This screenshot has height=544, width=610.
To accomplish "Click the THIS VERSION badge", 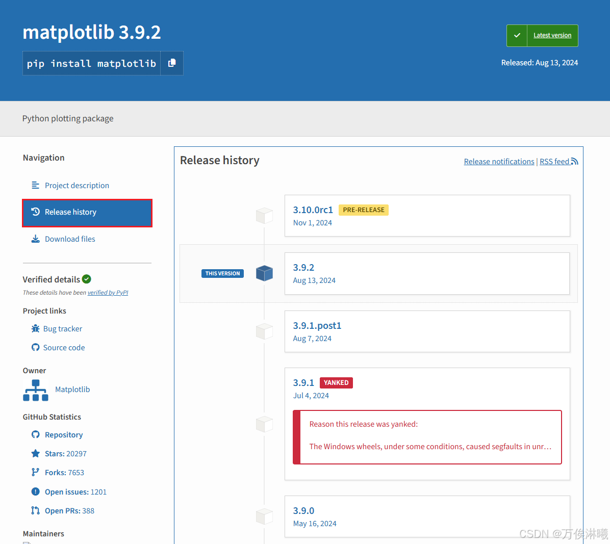I will [222, 273].
